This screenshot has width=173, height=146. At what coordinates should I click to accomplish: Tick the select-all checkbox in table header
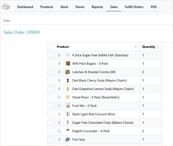(x=50, y=47)
